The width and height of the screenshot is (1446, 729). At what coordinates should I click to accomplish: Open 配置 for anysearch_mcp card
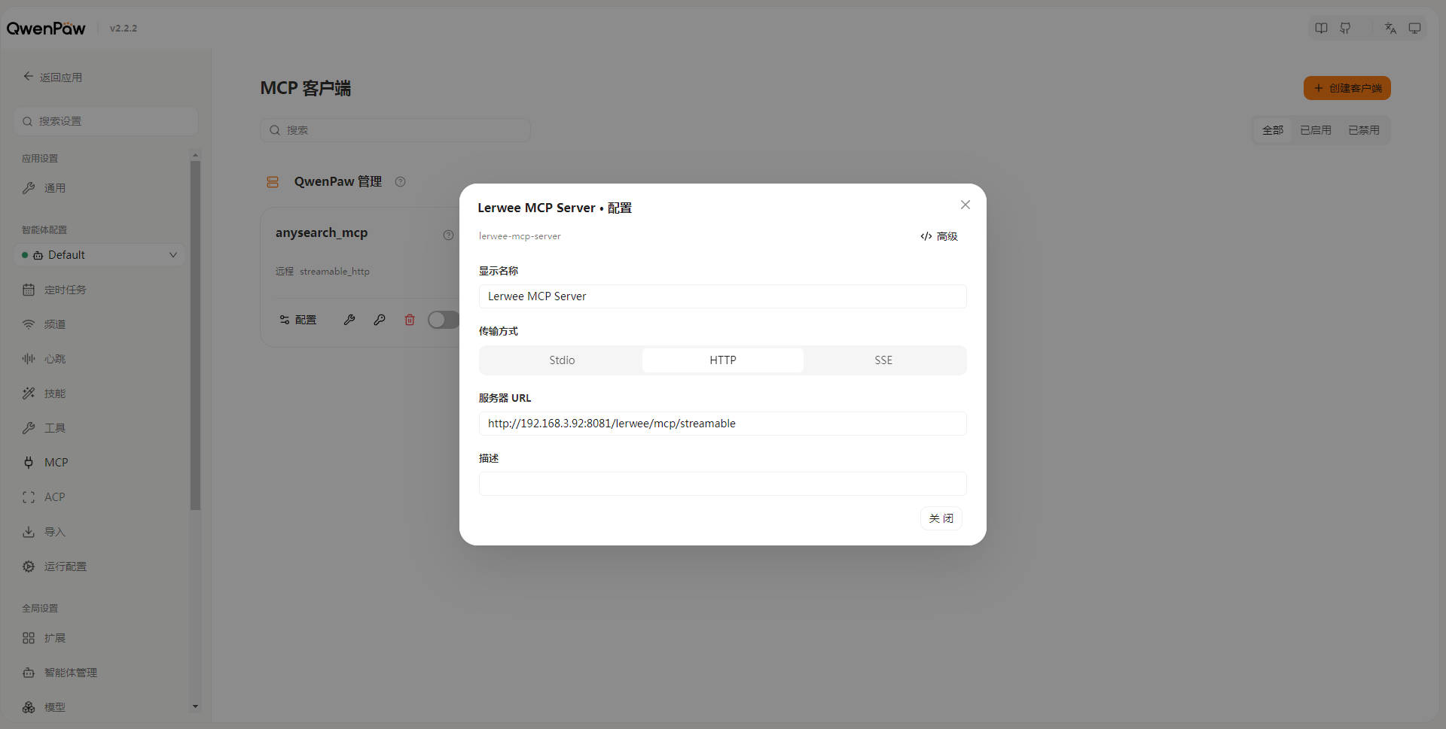click(x=298, y=320)
